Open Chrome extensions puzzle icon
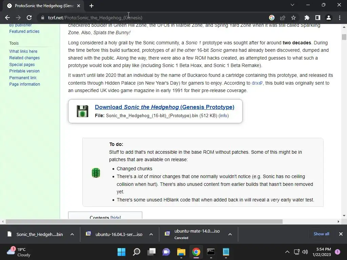Viewport: 347px width, 260px height. click(x=307, y=18)
